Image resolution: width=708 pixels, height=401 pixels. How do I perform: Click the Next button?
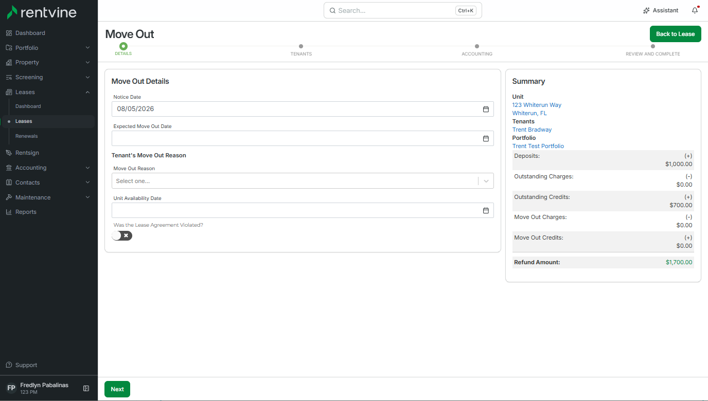click(x=117, y=389)
